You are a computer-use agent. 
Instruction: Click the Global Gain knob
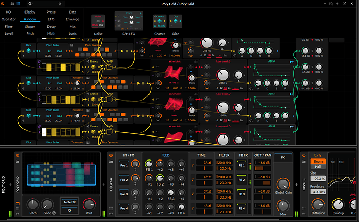[x=283, y=184]
